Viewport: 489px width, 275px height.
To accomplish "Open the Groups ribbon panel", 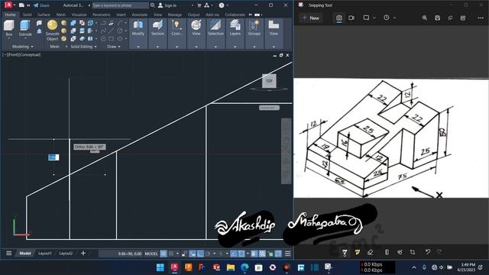I will [x=254, y=33].
